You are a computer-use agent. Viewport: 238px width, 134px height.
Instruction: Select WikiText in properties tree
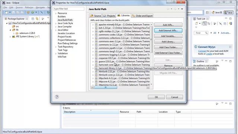coord(62,57)
